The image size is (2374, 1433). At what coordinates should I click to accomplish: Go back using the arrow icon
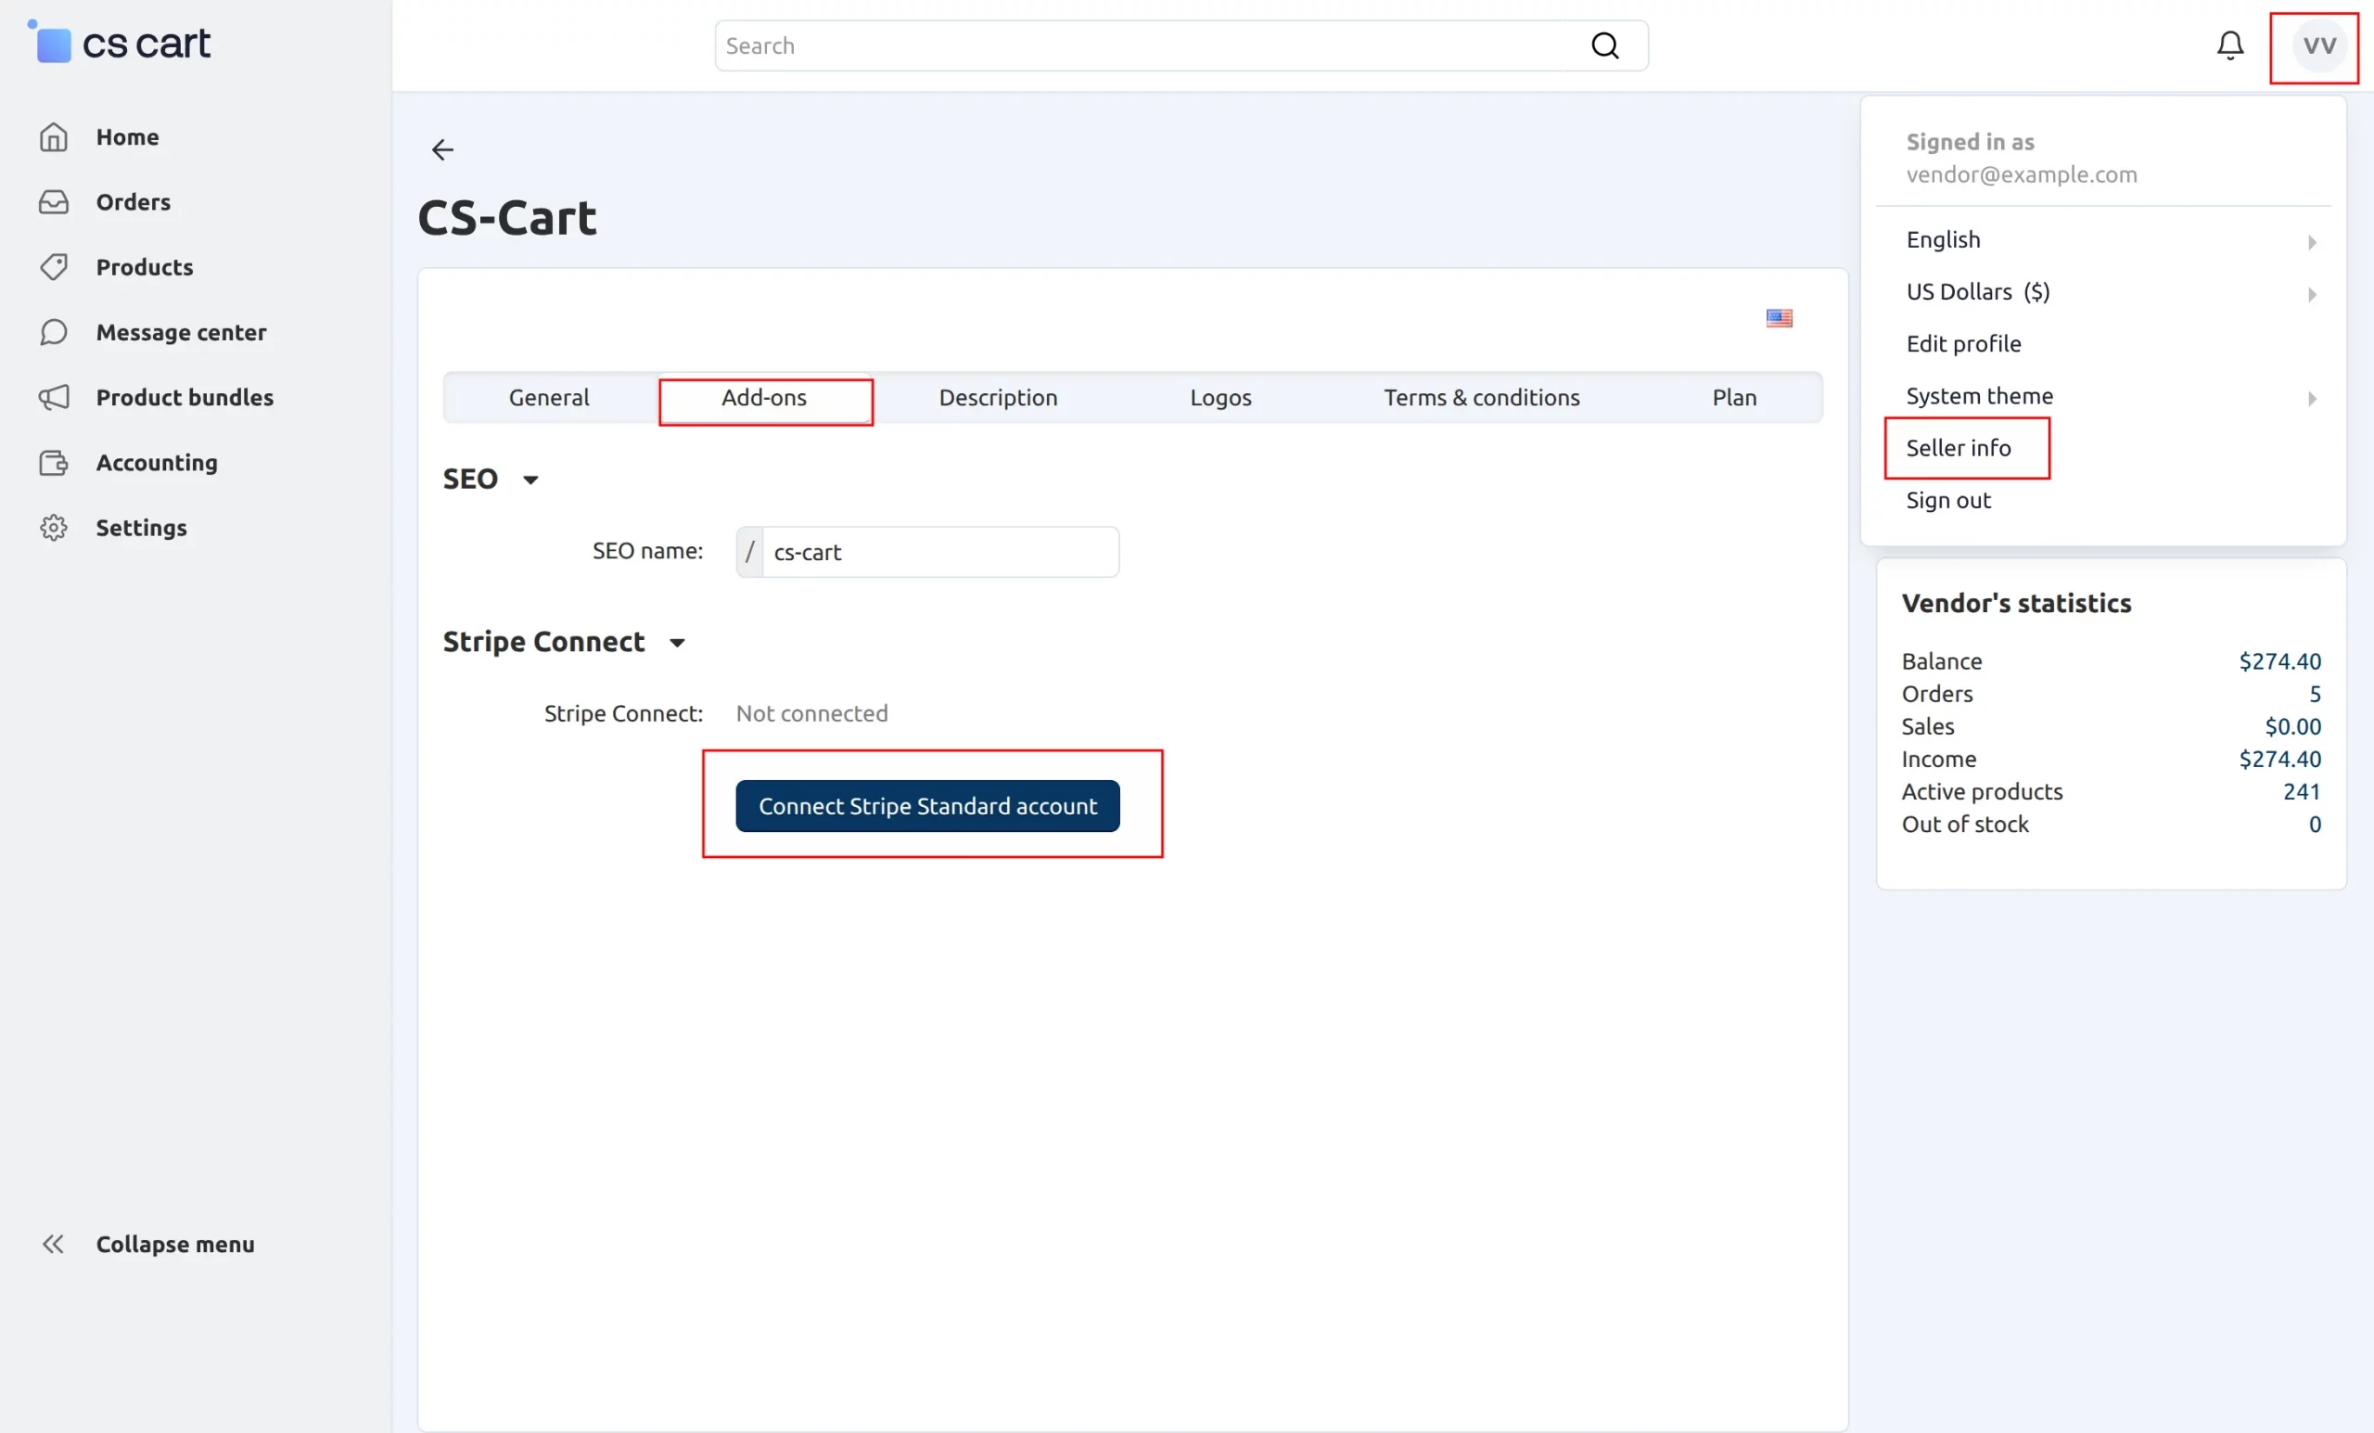(442, 149)
